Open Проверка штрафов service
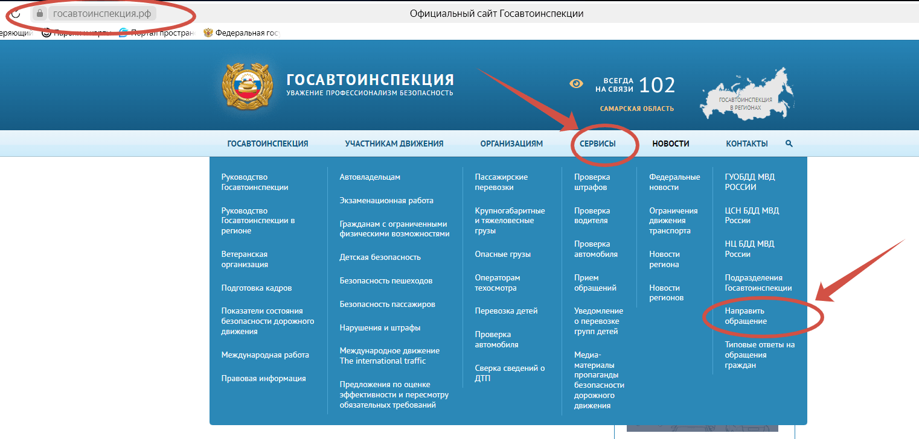Viewport: 919px width, 439px height. click(592, 182)
